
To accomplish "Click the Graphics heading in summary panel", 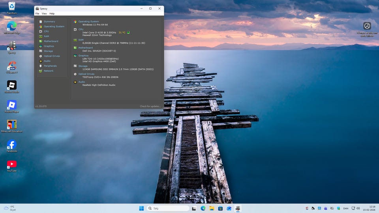I will pyautogui.click(x=83, y=56).
